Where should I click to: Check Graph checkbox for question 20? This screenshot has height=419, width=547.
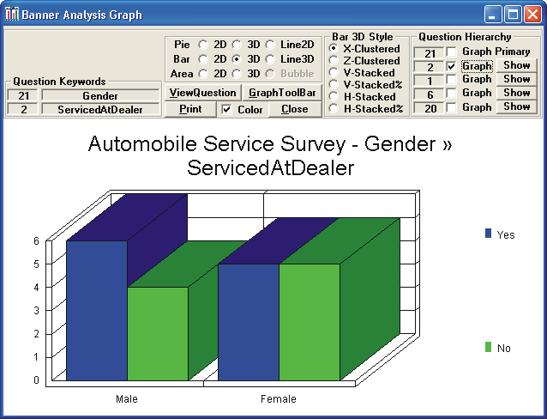click(x=451, y=107)
